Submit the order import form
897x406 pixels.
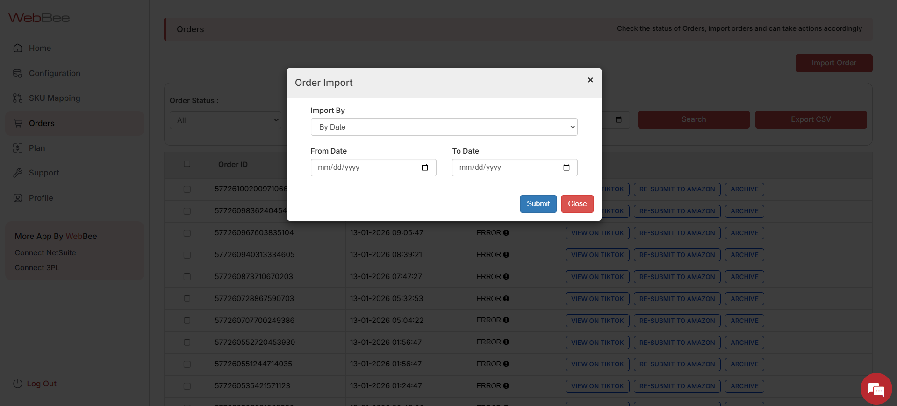pyautogui.click(x=538, y=203)
